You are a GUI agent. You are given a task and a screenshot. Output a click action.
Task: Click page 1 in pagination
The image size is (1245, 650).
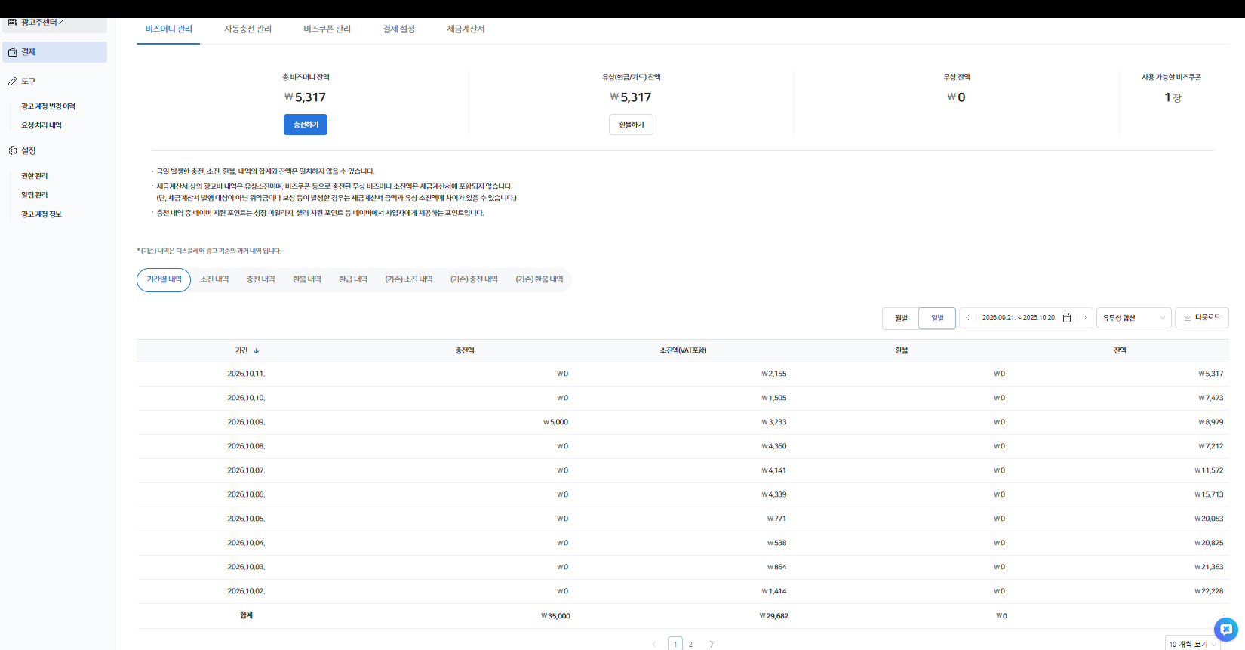coord(675,645)
